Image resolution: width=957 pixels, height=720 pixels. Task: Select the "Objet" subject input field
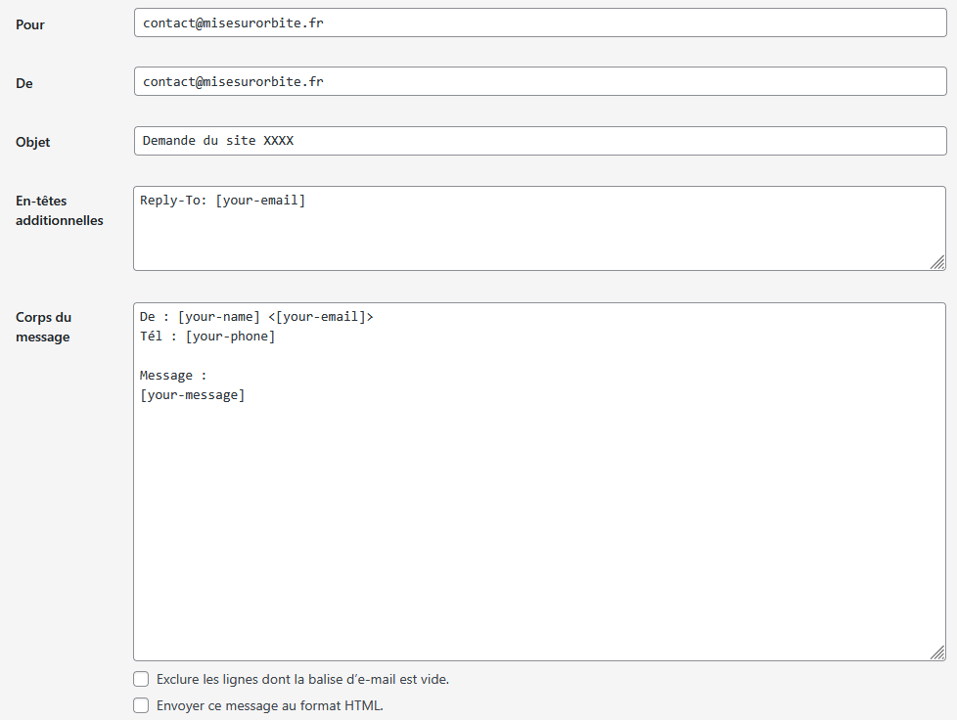tap(539, 141)
